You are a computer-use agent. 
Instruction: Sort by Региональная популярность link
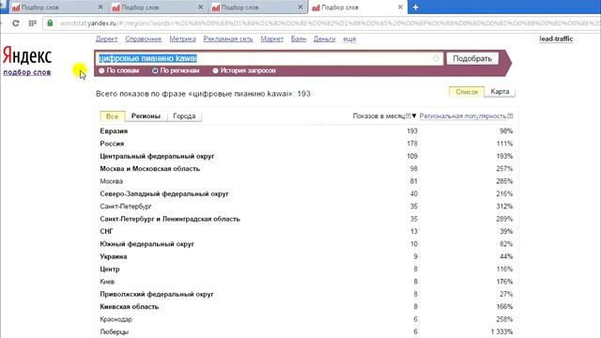tap(463, 115)
